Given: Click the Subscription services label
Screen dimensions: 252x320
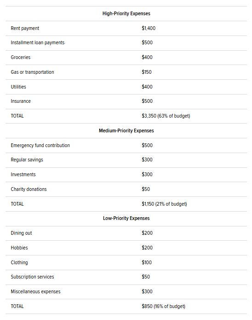Looking at the screenshot, I should pyautogui.click(x=32, y=277).
